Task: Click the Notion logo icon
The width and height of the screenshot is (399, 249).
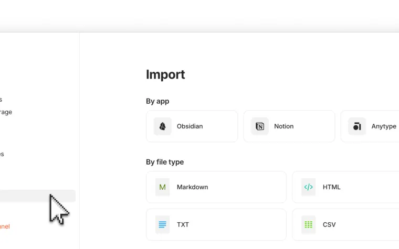Action: pyautogui.click(x=260, y=126)
